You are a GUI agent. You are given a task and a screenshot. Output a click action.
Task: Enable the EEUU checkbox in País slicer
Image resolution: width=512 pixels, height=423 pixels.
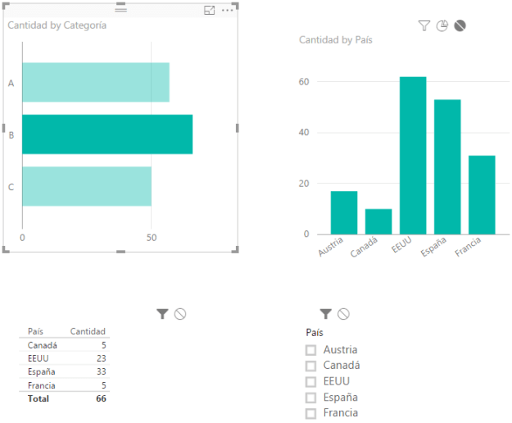311,382
